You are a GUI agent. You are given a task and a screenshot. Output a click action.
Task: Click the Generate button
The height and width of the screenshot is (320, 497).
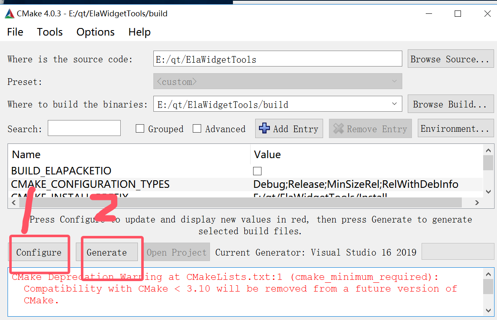[x=107, y=252]
